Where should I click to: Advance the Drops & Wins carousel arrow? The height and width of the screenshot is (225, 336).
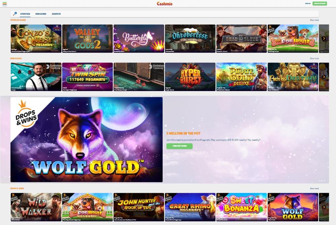[324, 207]
